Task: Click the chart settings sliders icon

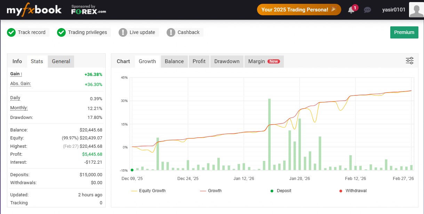Action: pyautogui.click(x=409, y=61)
